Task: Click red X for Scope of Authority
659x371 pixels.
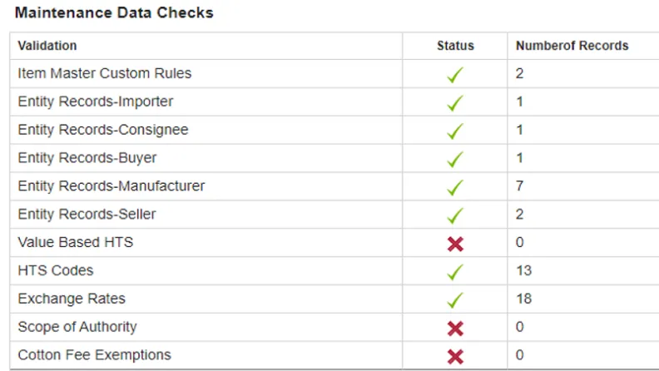Action: (x=455, y=328)
